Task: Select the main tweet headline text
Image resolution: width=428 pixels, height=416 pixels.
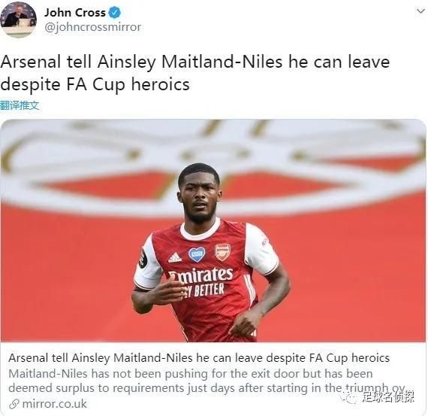Action: click(x=195, y=73)
